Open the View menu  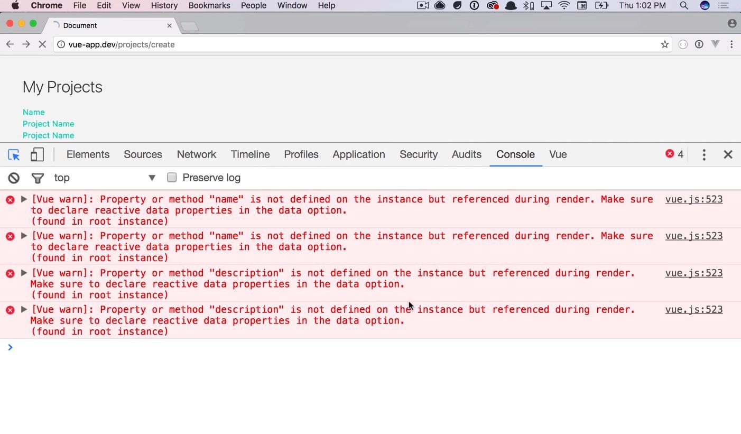(131, 5)
